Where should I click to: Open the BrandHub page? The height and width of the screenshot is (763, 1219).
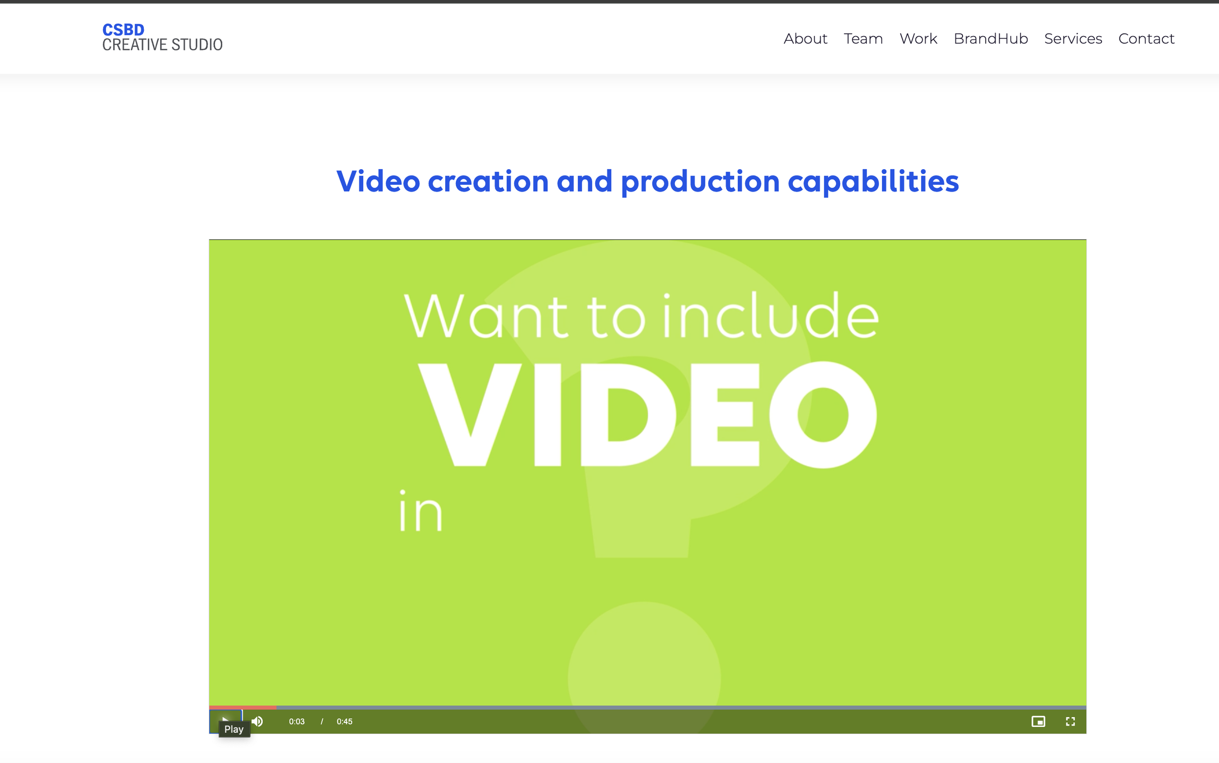990,39
